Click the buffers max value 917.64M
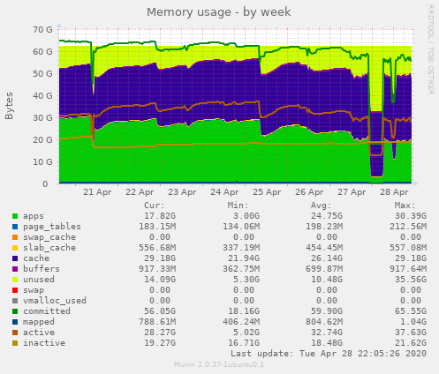This screenshot has width=439, height=374. (x=408, y=269)
